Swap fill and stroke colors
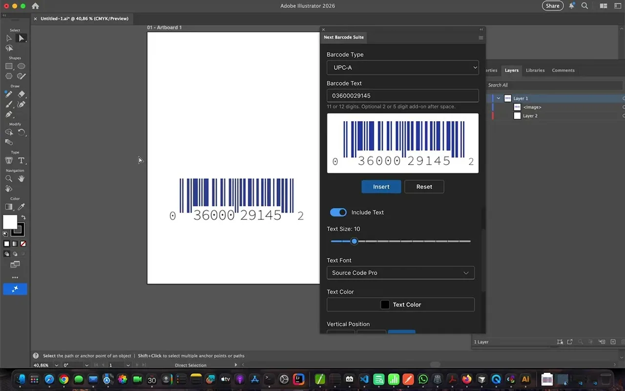Image resolution: width=625 pixels, height=391 pixels. pyautogui.click(x=23, y=217)
